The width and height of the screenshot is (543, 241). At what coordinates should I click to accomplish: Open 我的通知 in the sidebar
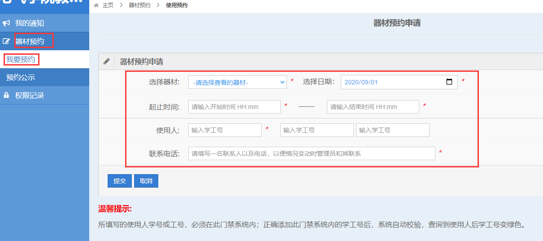point(30,23)
